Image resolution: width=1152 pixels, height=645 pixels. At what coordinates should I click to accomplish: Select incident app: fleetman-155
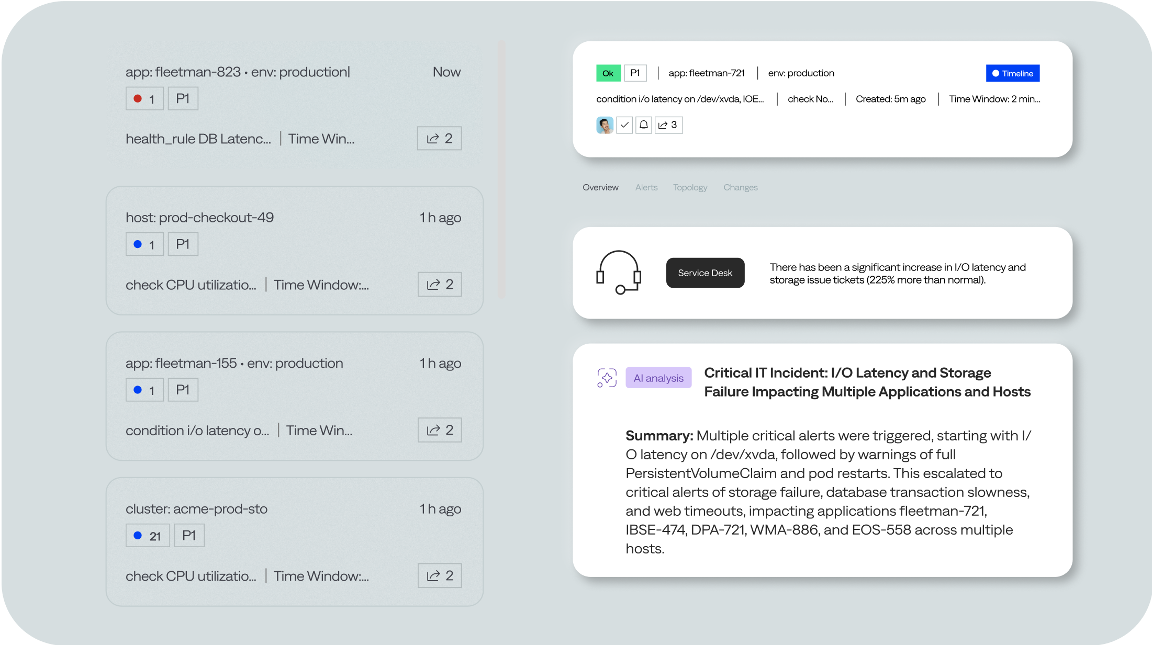(294, 396)
